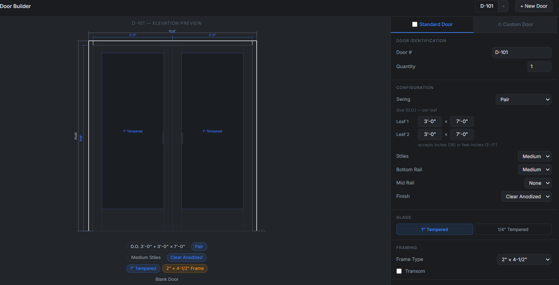This screenshot has height=285, width=559.
Task: Open the Mid Rail dropdown
Action: tap(538, 183)
